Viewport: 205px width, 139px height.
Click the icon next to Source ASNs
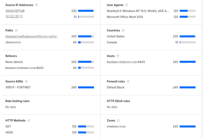(26, 82)
